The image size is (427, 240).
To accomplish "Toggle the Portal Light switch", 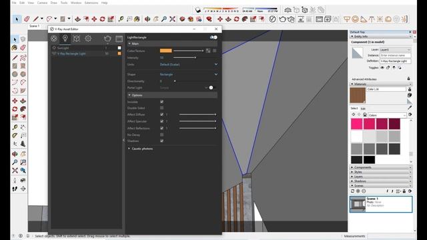I will tap(212, 87).
